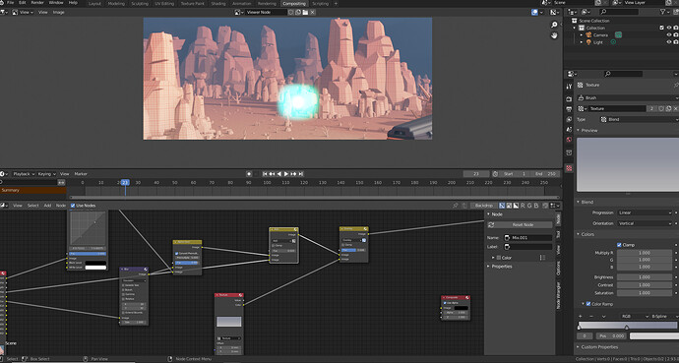The width and height of the screenshot is (679, 363).
Task: Click the pin icon in the node editor header
Action: pos(455,206)
